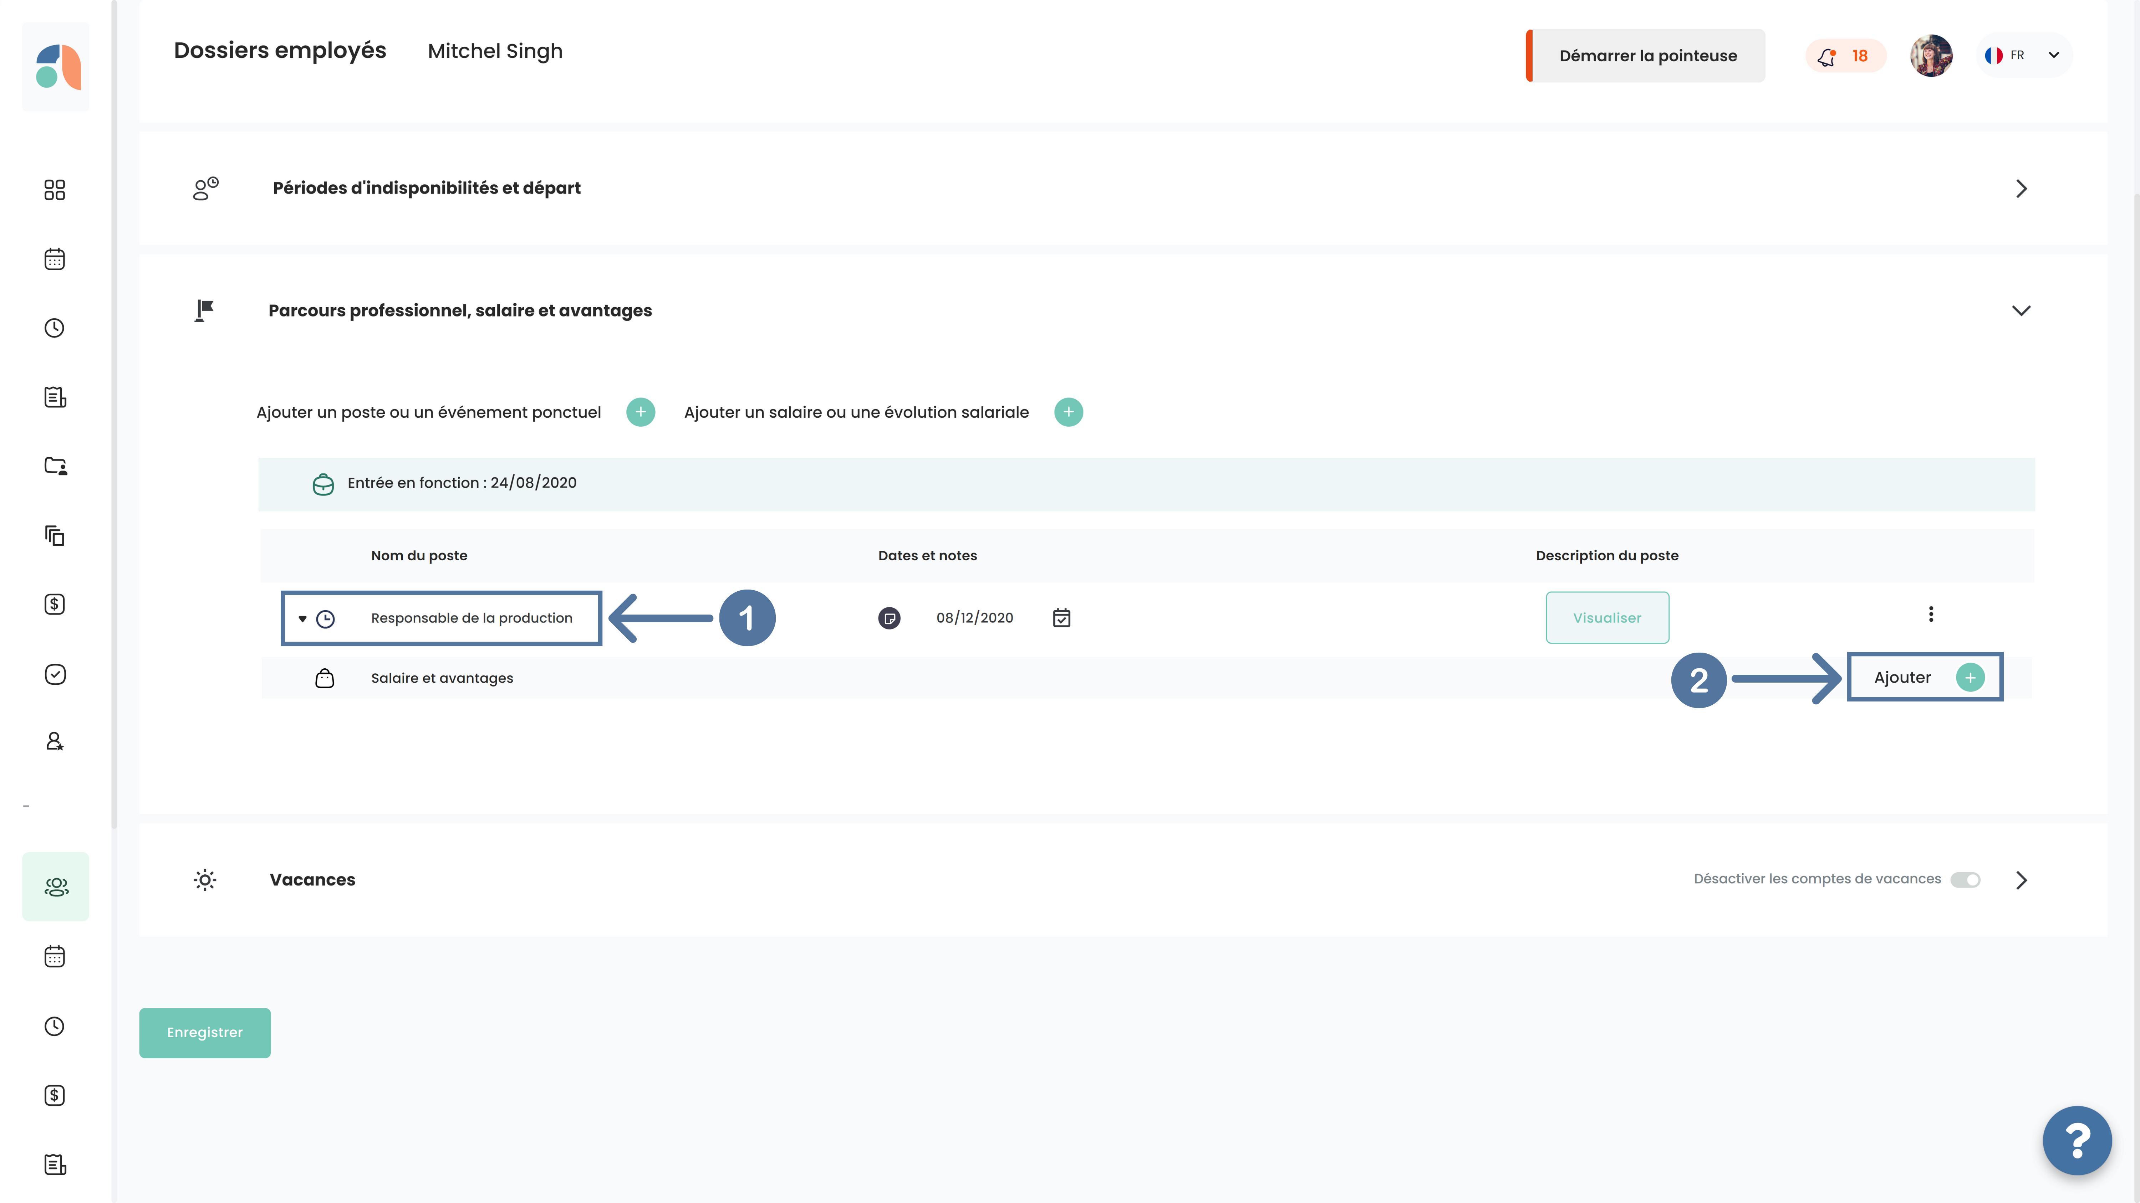This screenshot has height=1203, width=2140.
Task: Click the date 08/12/2020
Action: (974, 618)
